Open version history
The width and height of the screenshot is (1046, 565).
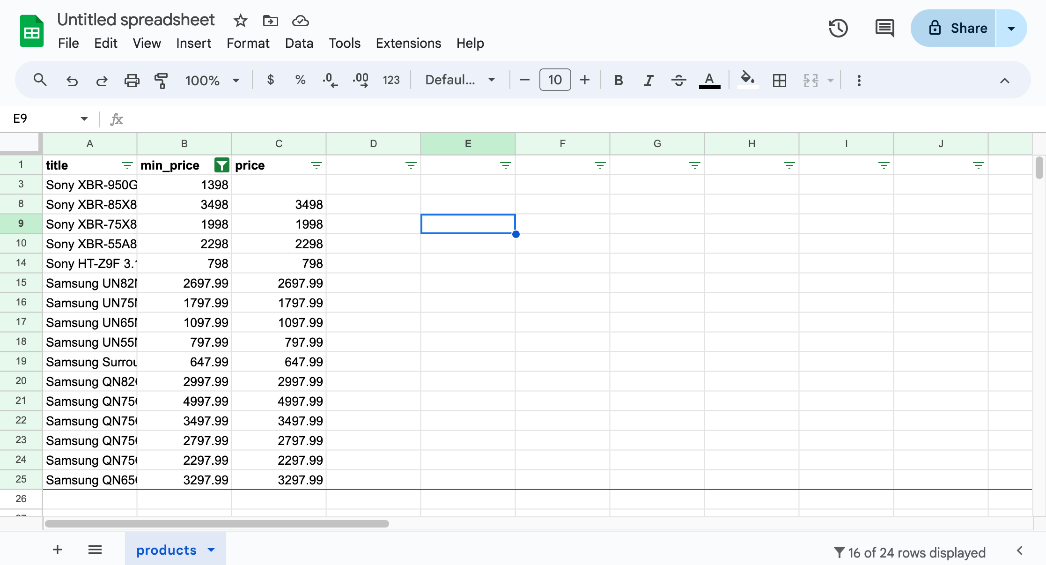pos(838,28)
